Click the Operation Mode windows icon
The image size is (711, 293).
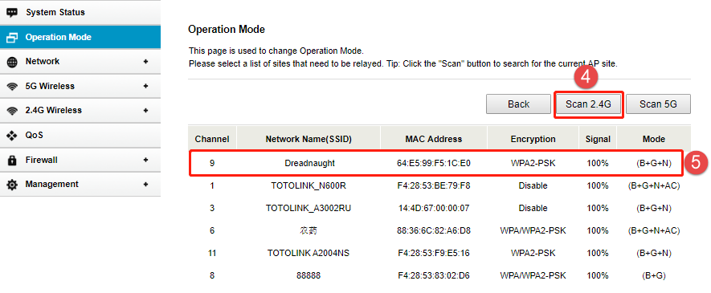tap(12, 38)
